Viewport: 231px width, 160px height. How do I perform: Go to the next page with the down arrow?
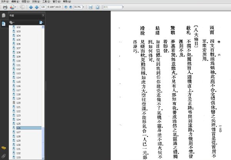coord(37,7)
